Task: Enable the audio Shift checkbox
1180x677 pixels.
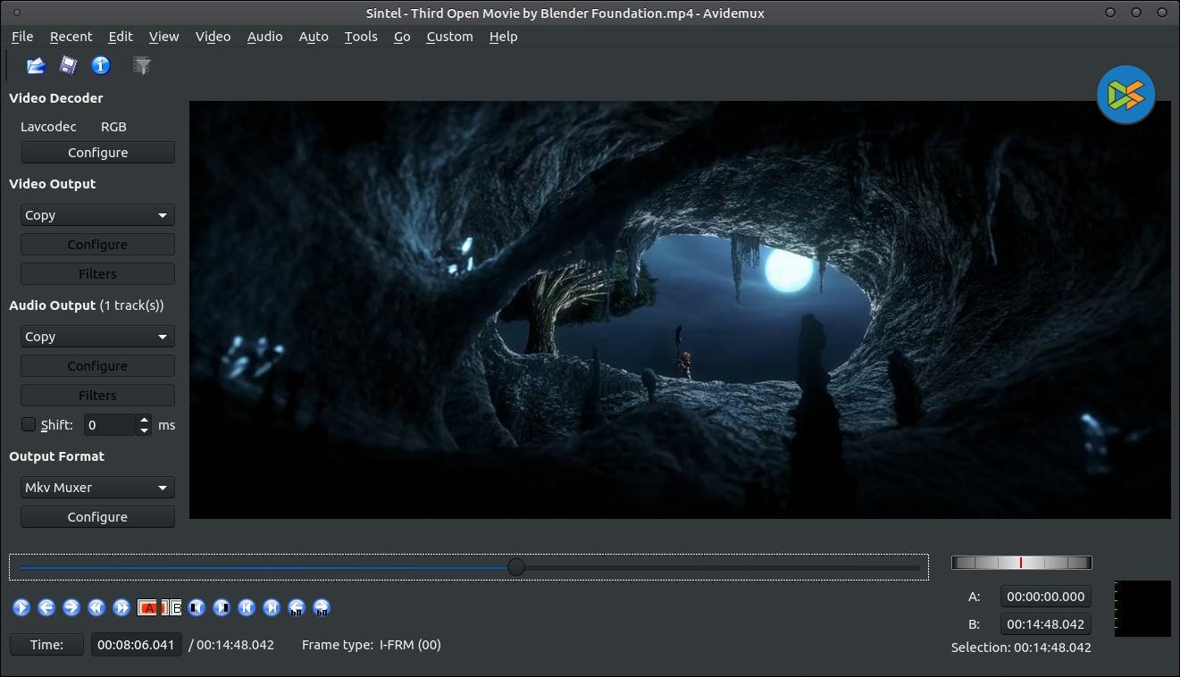Action: pos(29,425)
